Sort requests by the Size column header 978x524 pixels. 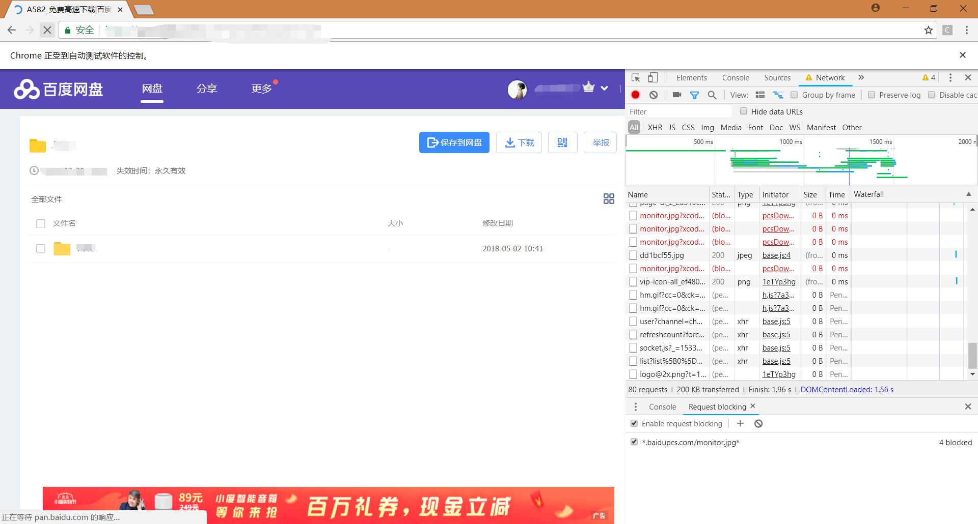(812, 194)
